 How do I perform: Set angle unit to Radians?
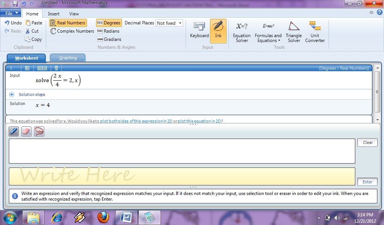[108, 31]
